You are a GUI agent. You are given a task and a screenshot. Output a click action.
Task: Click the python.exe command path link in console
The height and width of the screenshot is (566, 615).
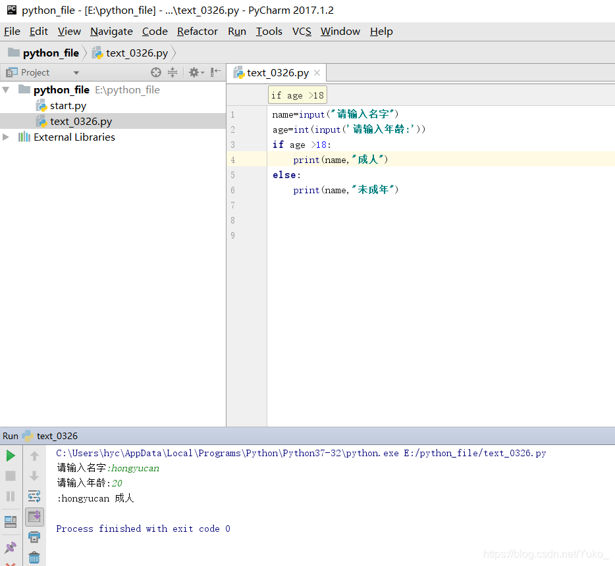tap(301, 453)
